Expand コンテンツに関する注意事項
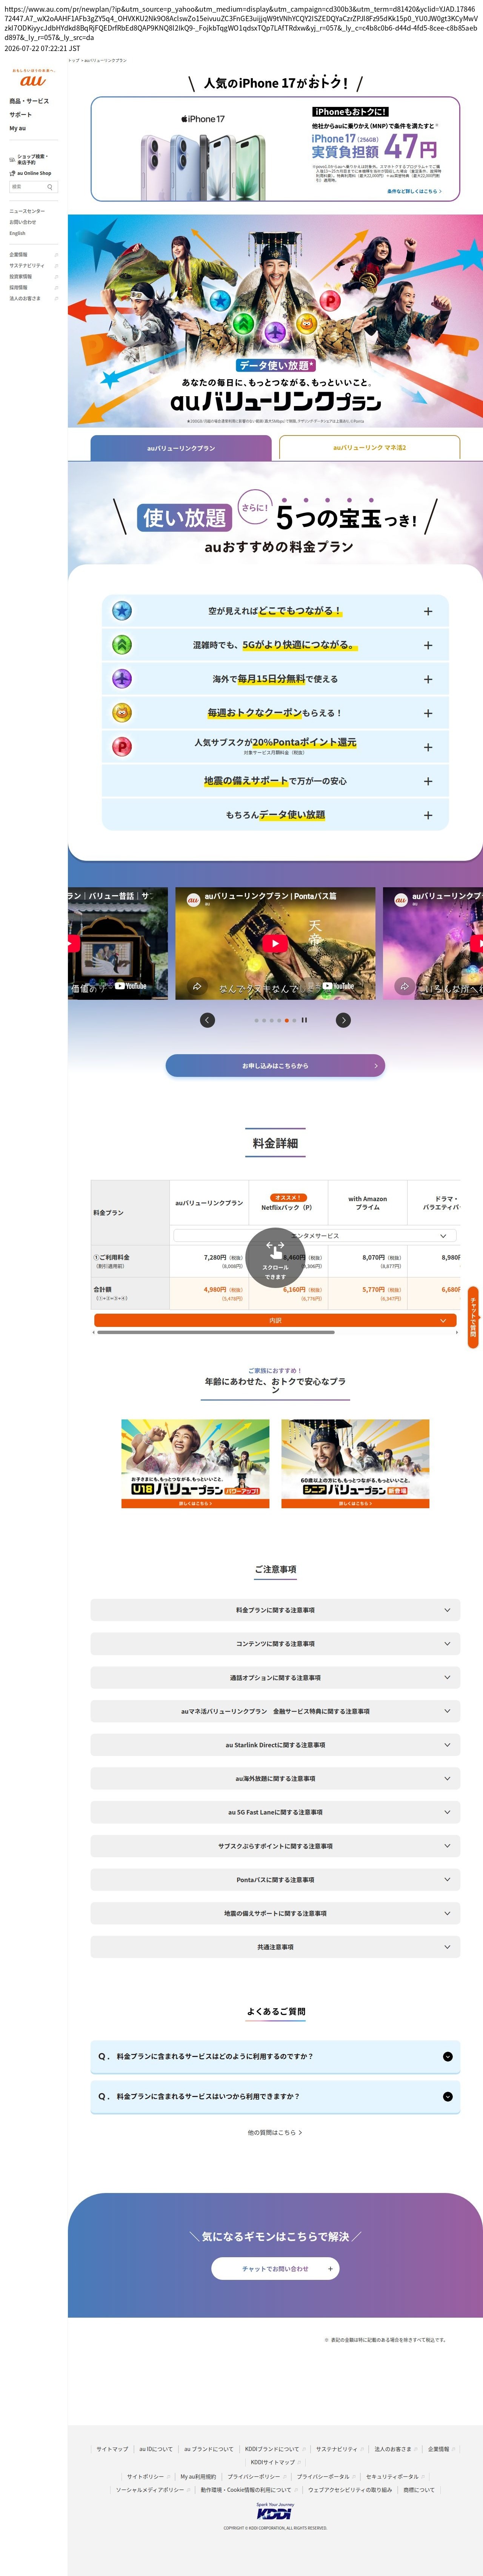Image resolution: width=483 pixels, height=2576 pixels. click(x=275, y=1644)
